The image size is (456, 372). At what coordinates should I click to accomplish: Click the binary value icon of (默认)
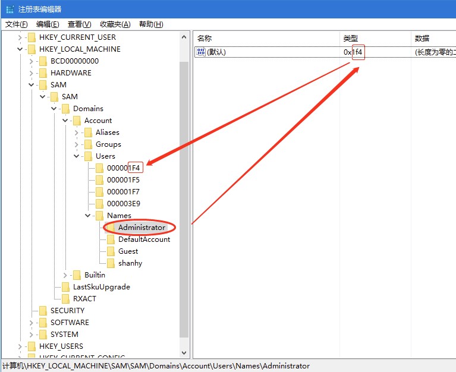(201, 52)
